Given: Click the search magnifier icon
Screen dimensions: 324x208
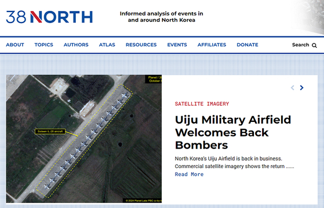Looking at the screenshot, I should [314, 45].
